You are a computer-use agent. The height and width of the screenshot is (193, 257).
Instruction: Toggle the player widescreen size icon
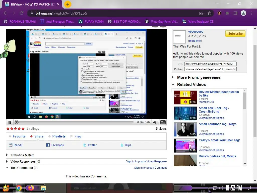tap(163, 122)
